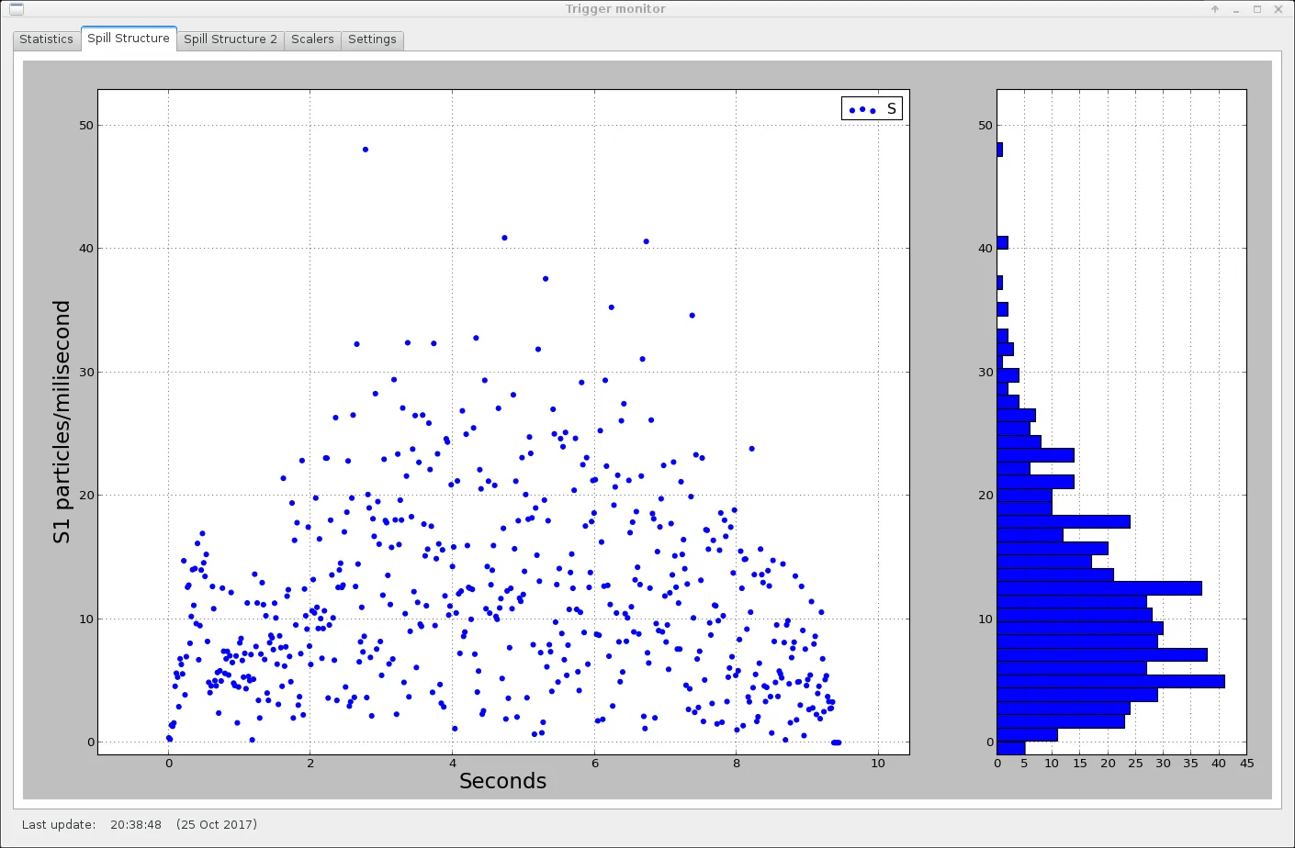Click the "8" tick on the Seconds axis

[737, 763]
